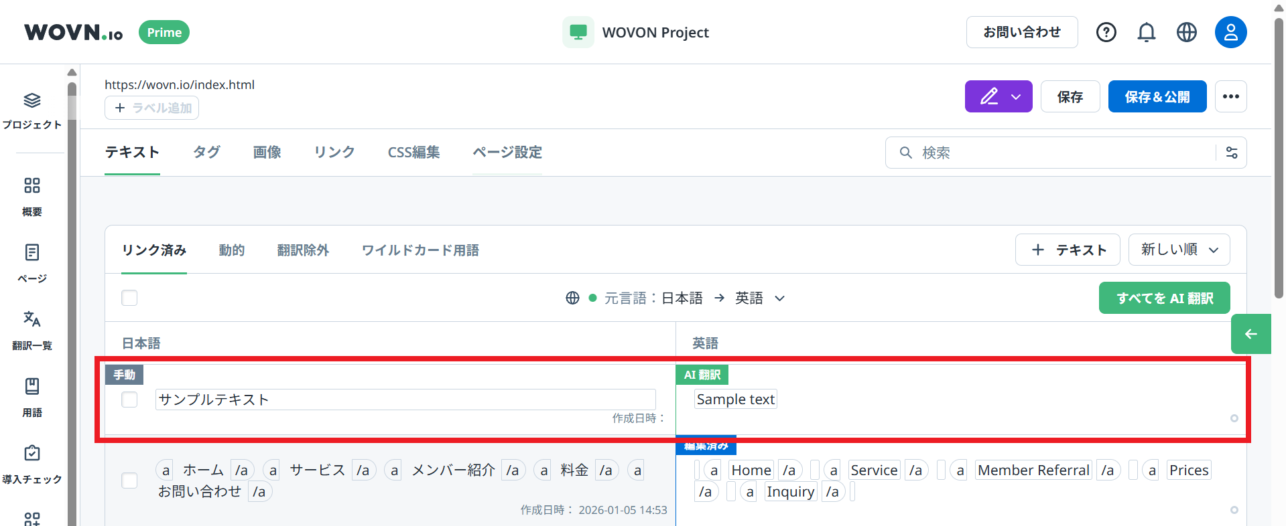Viewport: 1286px width, 526px height.
Task: Expand the purple edit mode dropdown
Action: 999,96
